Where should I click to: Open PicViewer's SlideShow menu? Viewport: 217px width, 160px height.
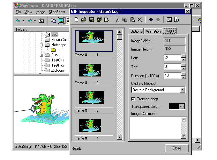click(57, 12)
